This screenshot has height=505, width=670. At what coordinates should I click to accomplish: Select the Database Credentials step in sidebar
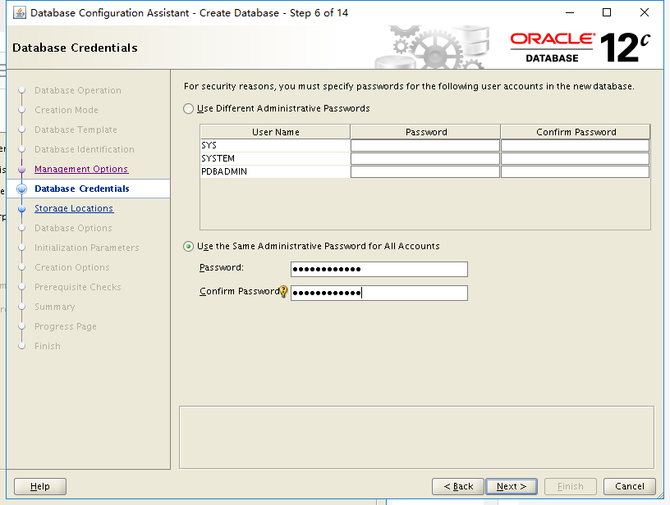tap(82, 189)
